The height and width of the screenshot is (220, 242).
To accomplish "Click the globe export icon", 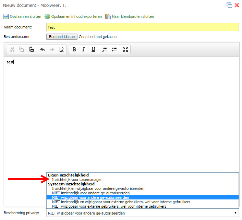I will tap(47, 16).
